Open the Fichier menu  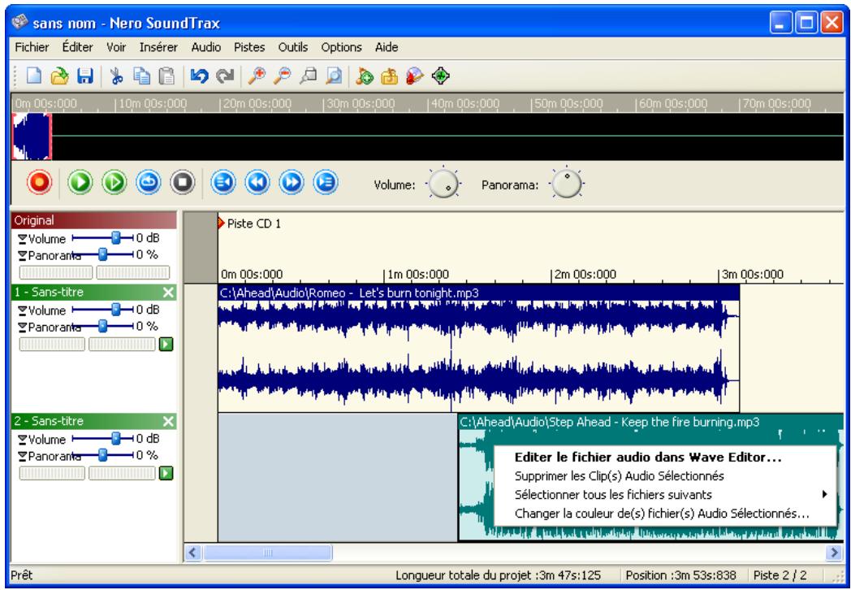32,47
